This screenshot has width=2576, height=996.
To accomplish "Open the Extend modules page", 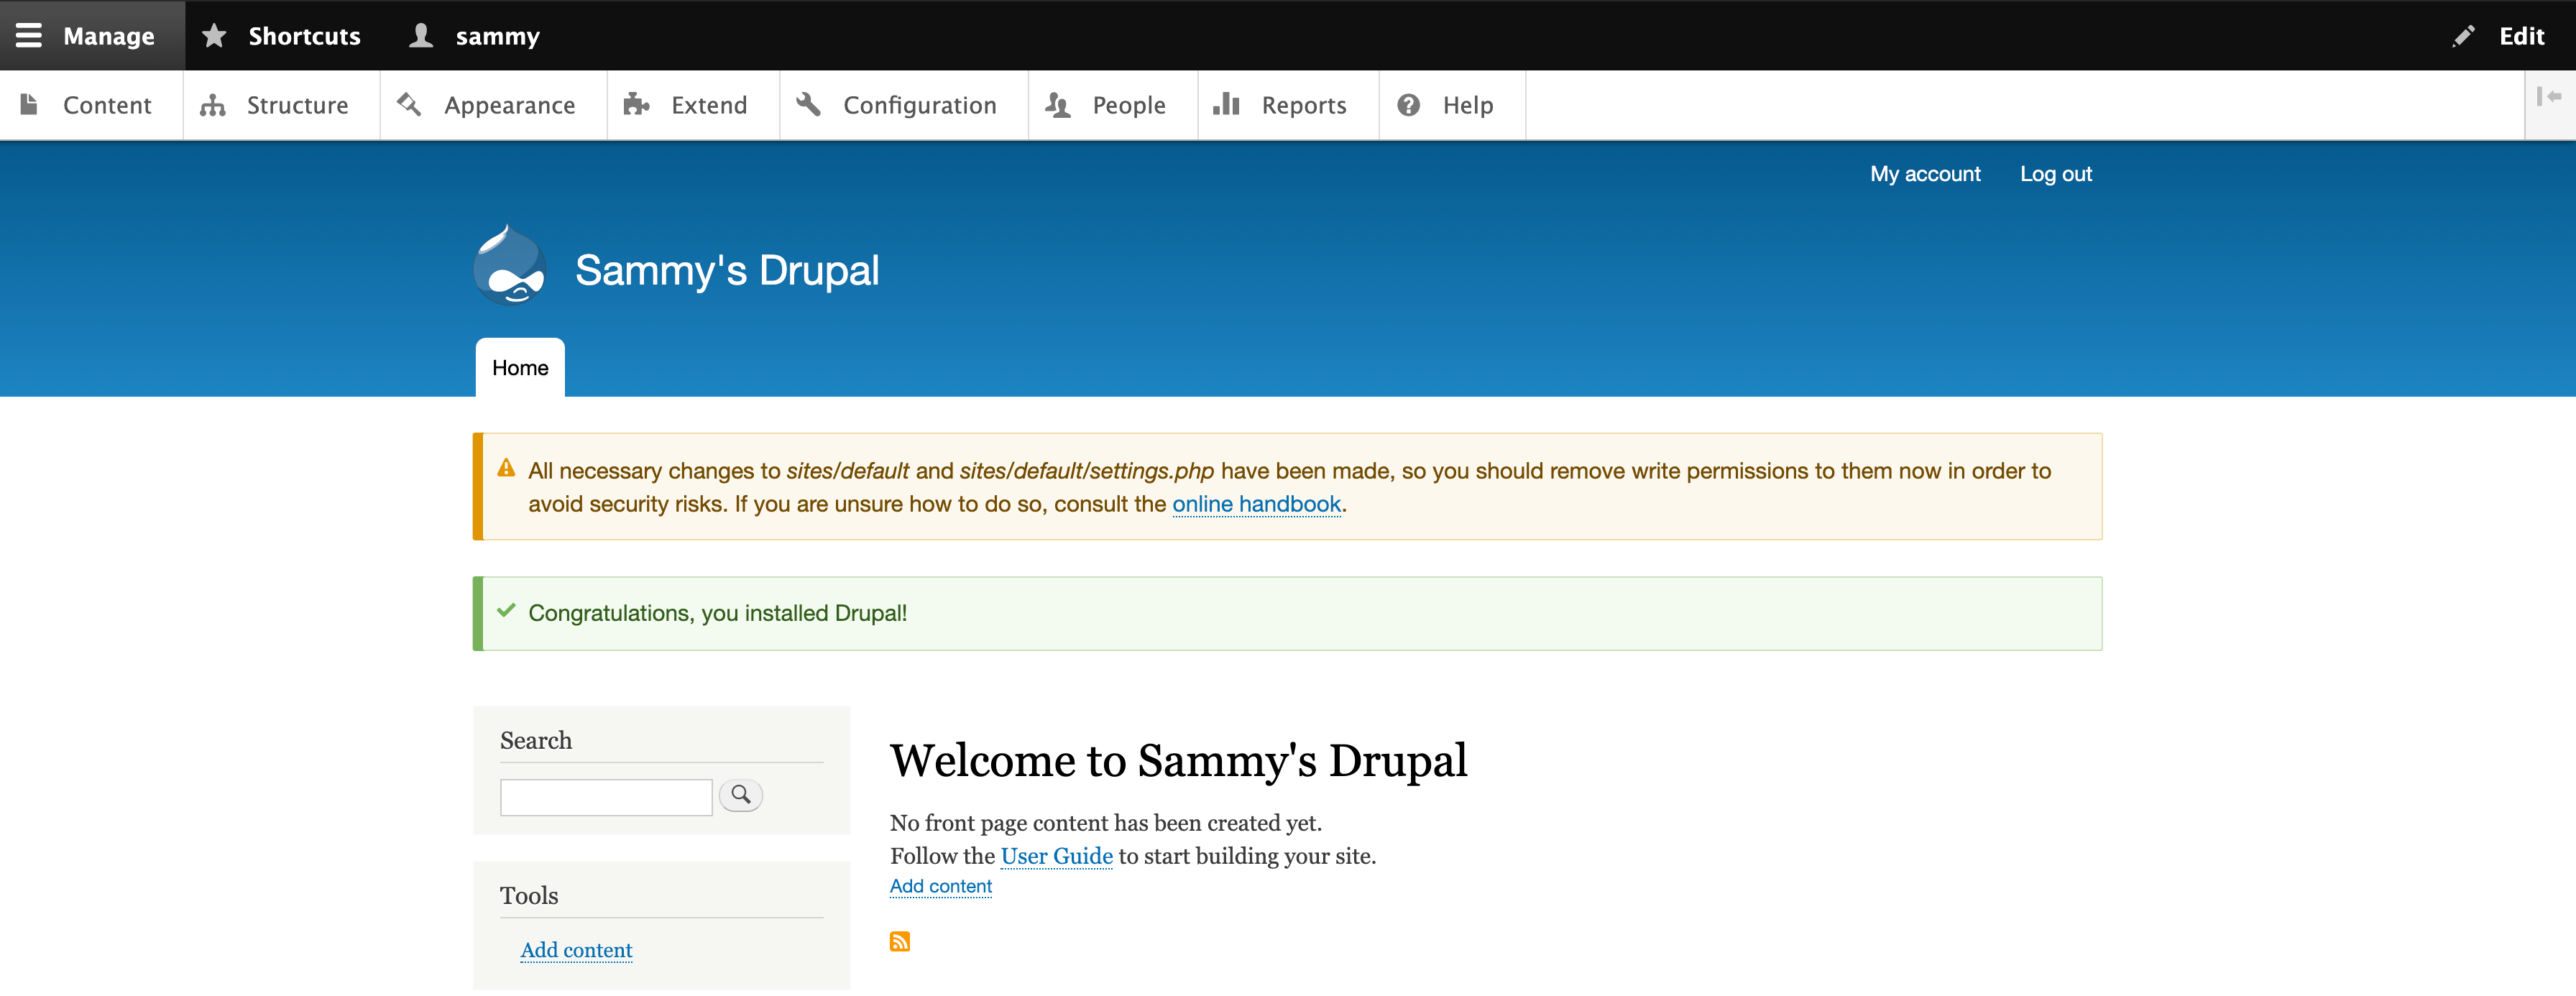I will 693,105.
